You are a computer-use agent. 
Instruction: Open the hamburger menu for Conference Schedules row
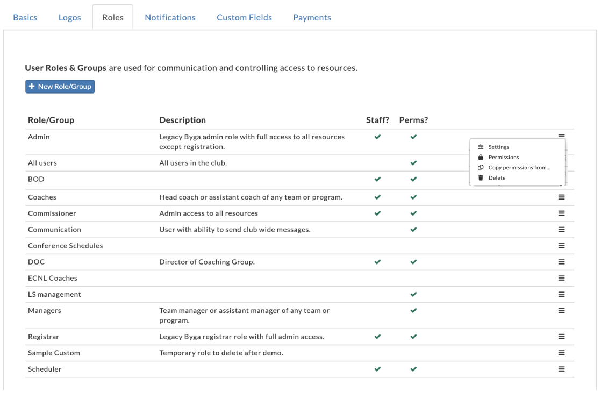pyautogui.click(x=561, y=246)
